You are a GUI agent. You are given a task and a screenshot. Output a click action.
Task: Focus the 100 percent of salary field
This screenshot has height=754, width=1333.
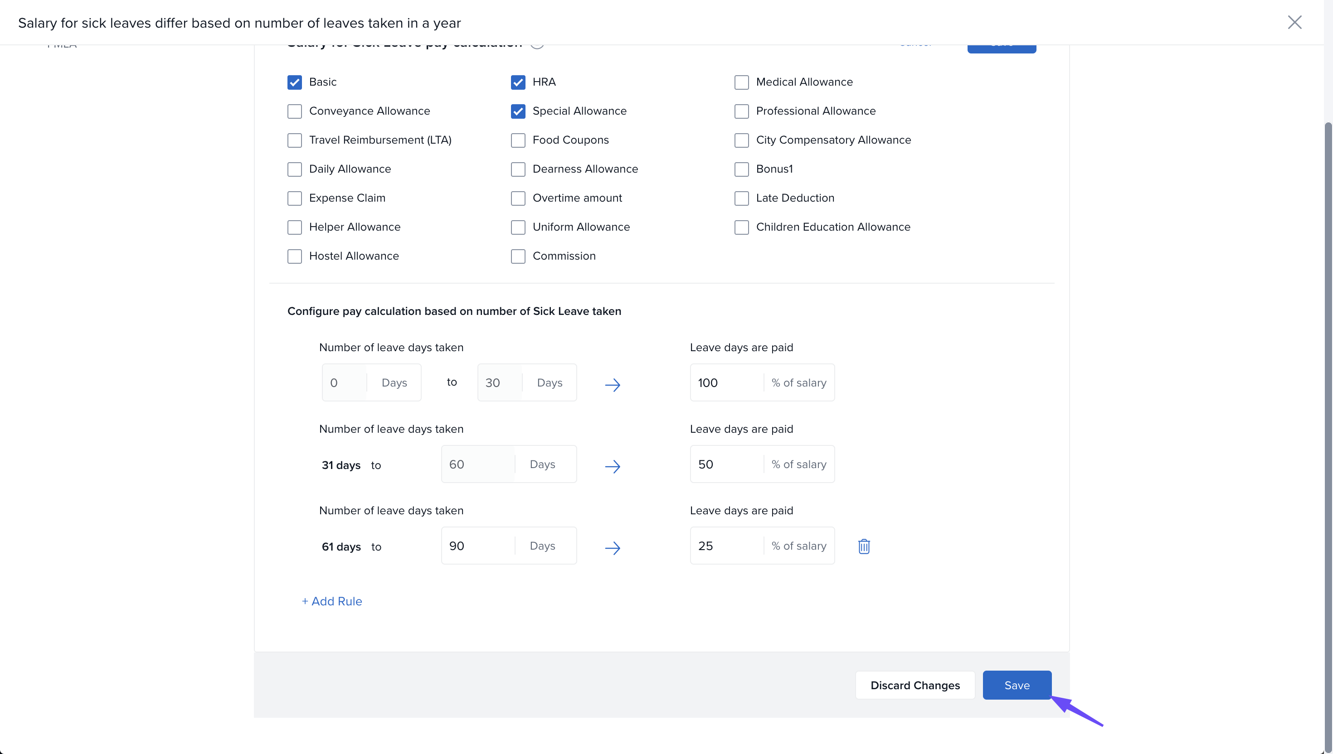tap(725, 383)
